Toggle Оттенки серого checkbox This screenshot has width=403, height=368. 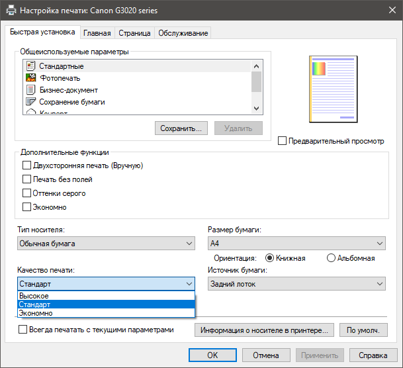click(26, 193)
